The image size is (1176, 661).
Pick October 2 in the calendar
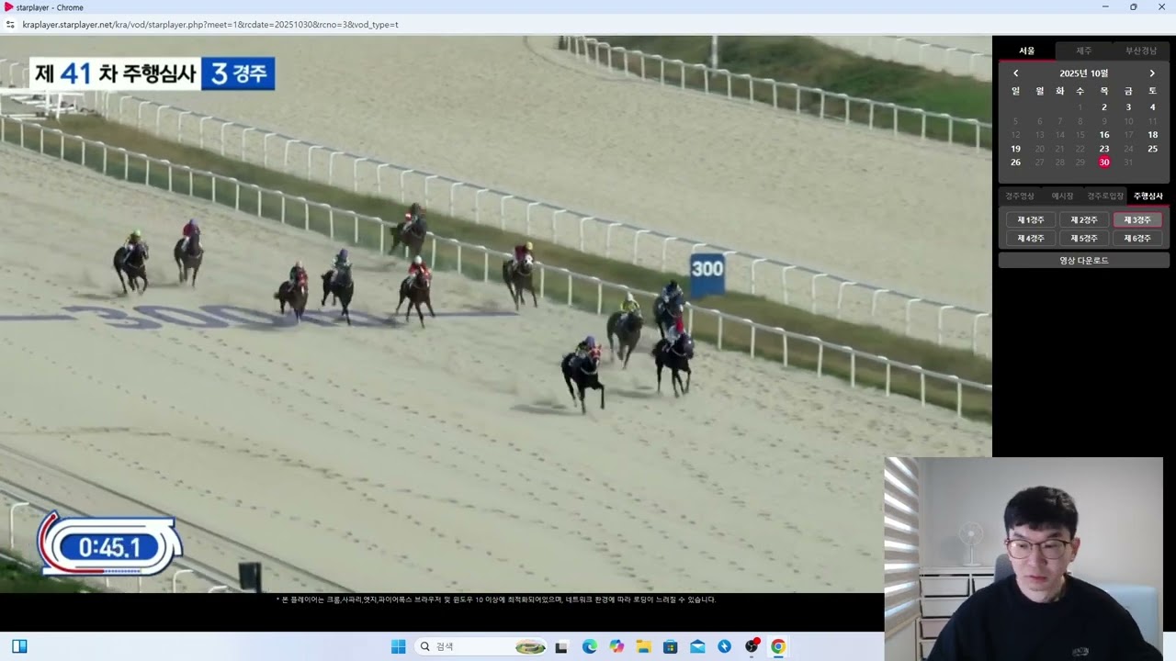coord(1104,107)
